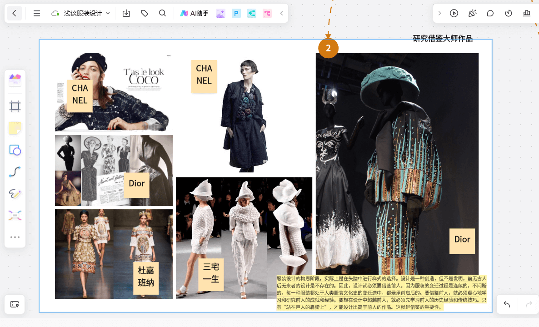Screen dimensions: 539x327
Task: Open the 浅谈服装设计 file name dropdown
Action: point(87,13)
